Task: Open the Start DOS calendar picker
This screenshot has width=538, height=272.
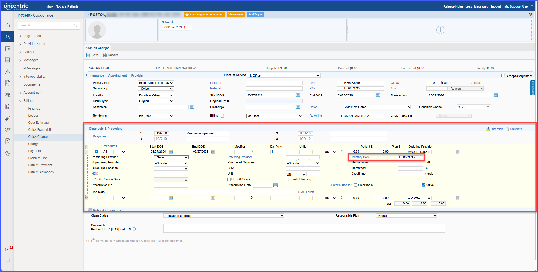Action: tap(298, 95)
